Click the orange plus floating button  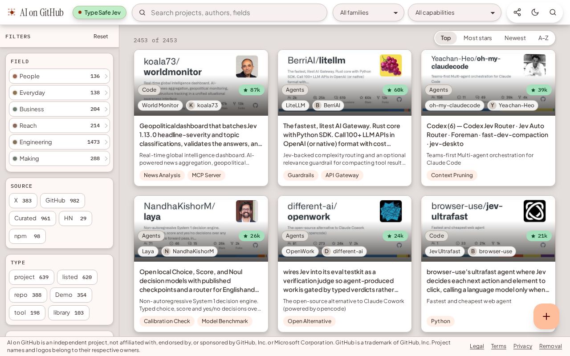pyautogui.click(x=546, y=316)
